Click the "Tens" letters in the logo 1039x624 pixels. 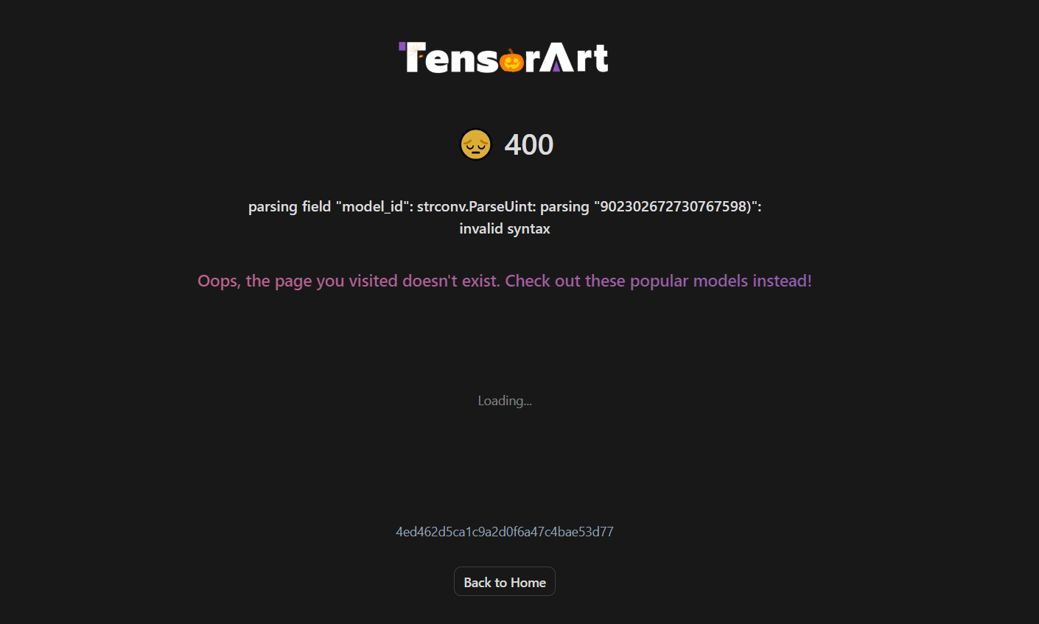(451, 57)
